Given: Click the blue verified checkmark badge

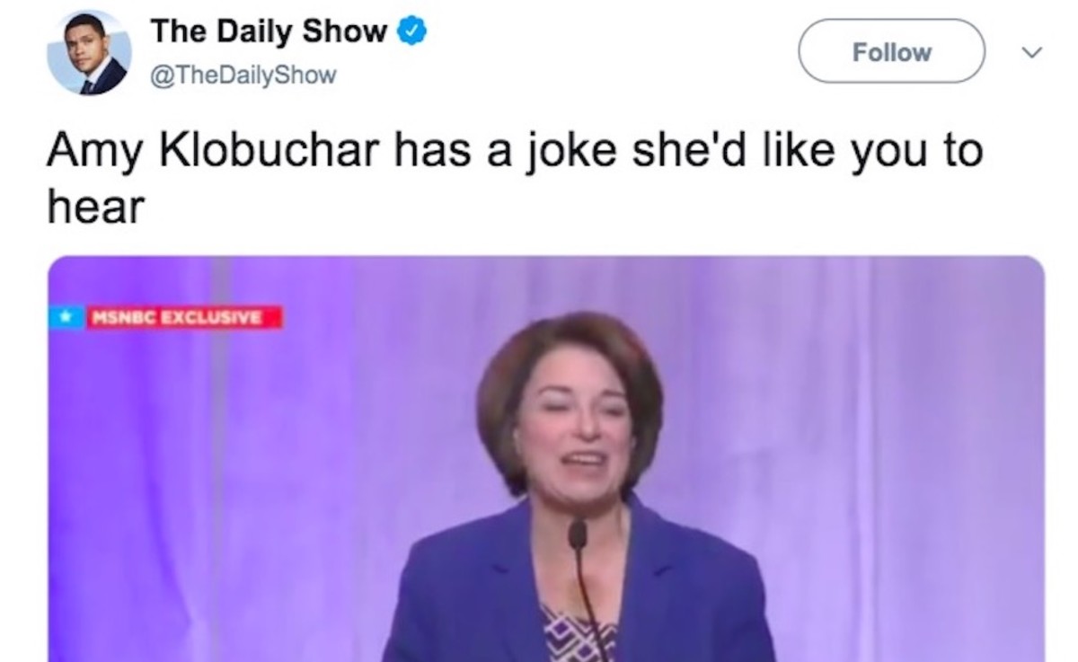Looking at the screenshot, I should (411, 33).
